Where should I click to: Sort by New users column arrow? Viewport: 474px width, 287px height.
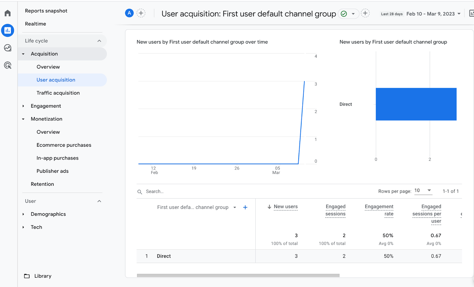pyautogui.click(x=269, y=207)
